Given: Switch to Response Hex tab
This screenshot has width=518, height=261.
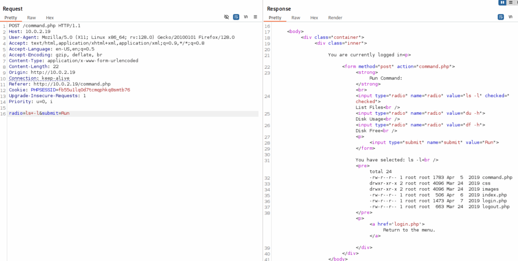Looking at the screenshot, I should [314, 18].
